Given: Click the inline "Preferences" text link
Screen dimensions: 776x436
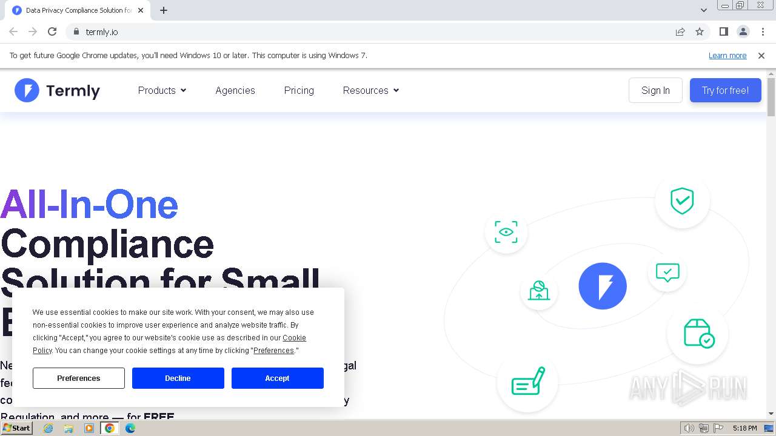Looking at the screenshot, I should click(x=273, y=351).
